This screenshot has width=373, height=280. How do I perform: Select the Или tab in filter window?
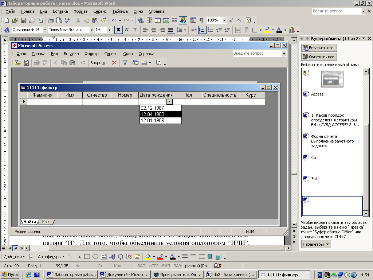point(46,222)
